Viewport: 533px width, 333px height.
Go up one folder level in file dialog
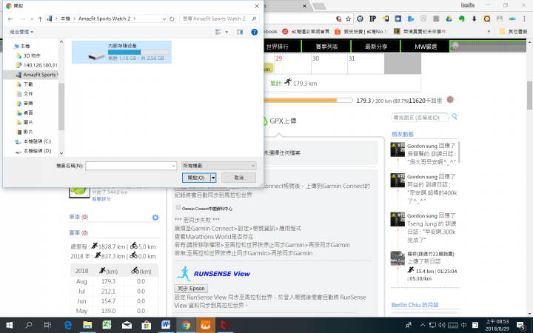click(x=40, y=19)
